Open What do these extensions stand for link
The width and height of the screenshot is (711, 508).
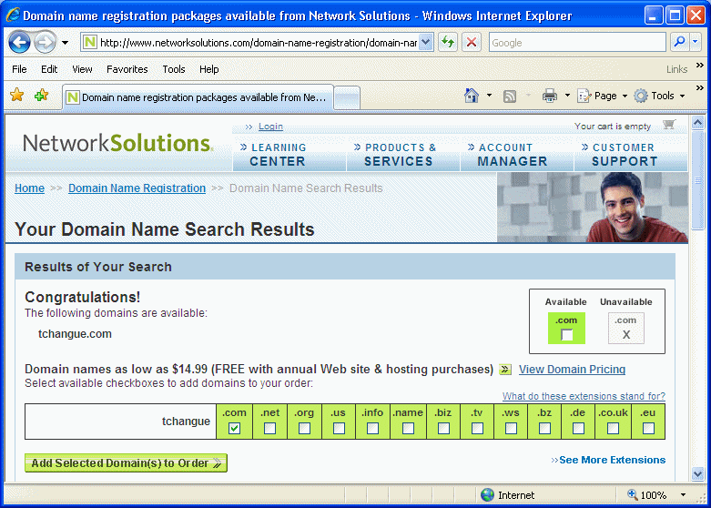[584, 396]
